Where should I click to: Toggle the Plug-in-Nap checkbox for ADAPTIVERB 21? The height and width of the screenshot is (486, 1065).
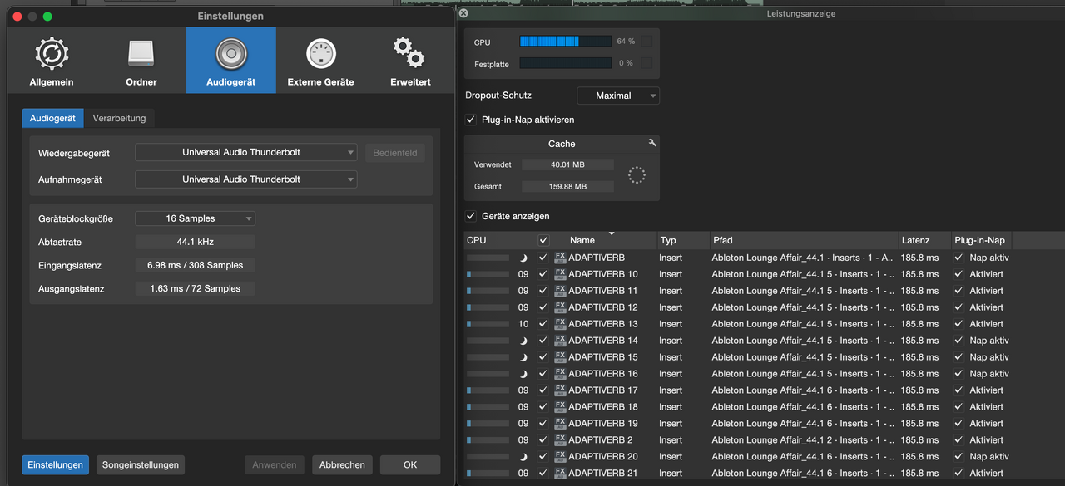[958, 474]
